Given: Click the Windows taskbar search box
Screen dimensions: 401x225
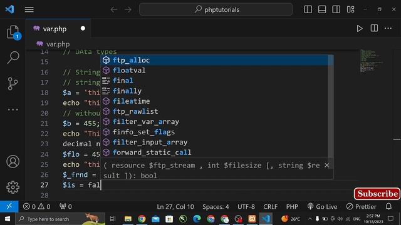Looking at the screenshot, I should [x=60, y=219].
